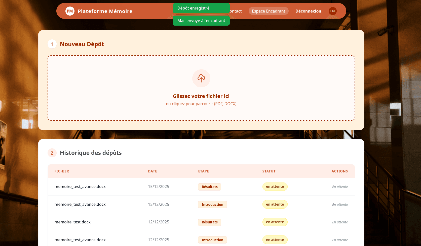Click the 'Nouveau Dépôt' heading

[x=82, y=44]
